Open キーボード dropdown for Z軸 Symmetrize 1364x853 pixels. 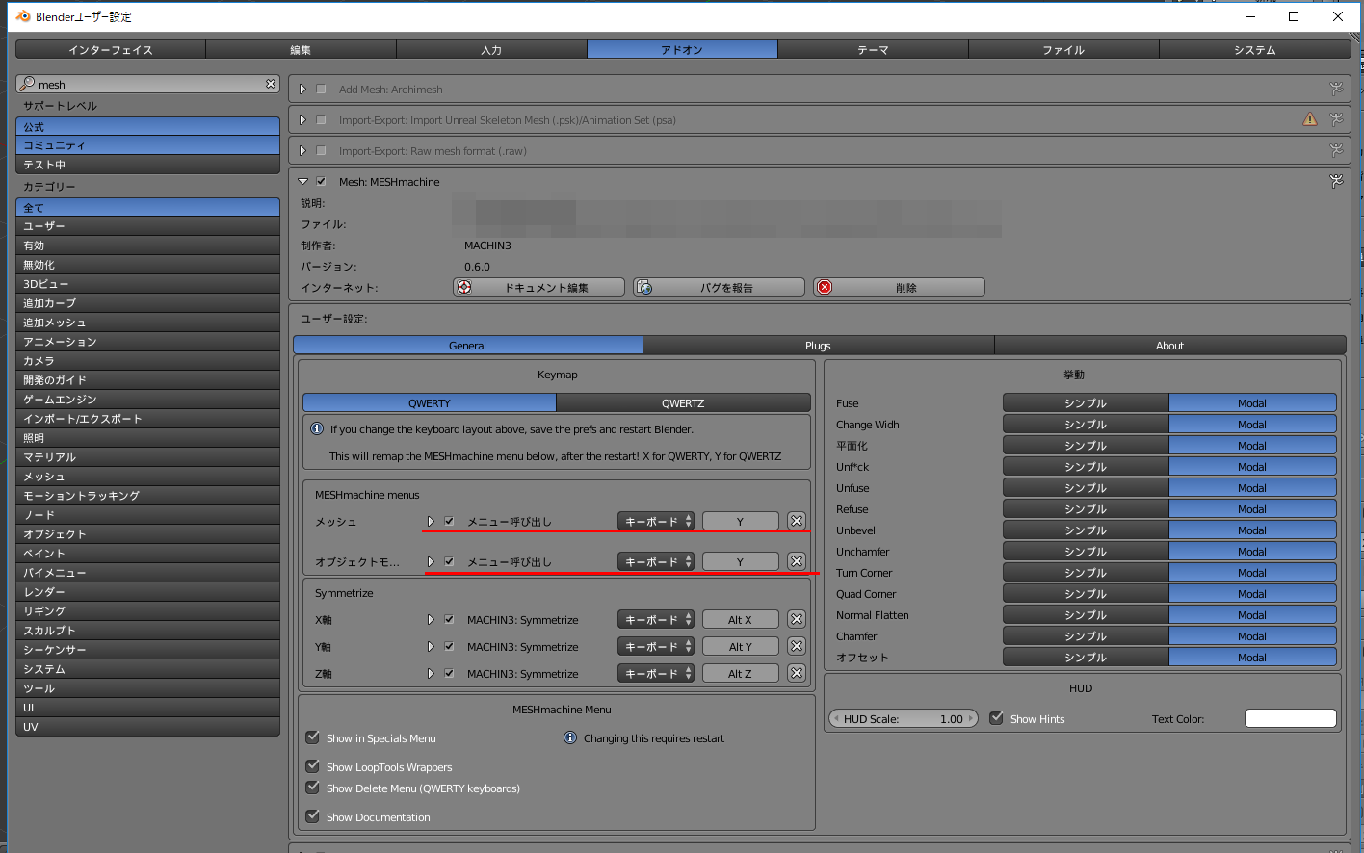click(x=656, y=673)
